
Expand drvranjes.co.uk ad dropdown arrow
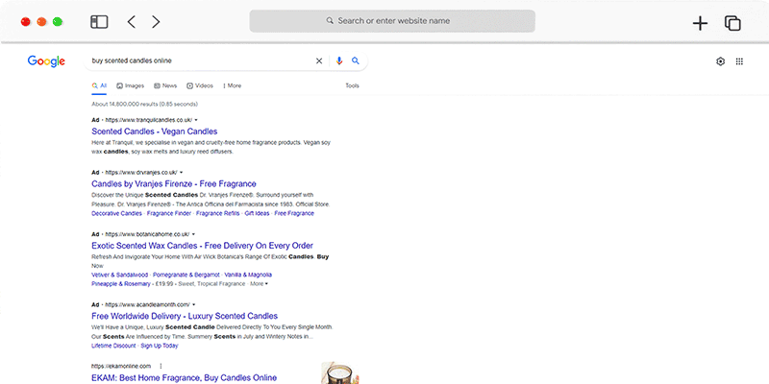pyautogui.click(x=181, y=173)
